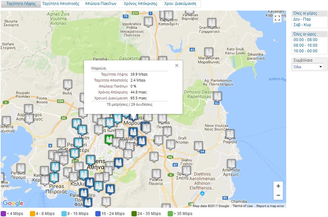The image size is (328, 217).
Task: Select the Απώλεια Πακέτων tab
Action: [100, 4]
